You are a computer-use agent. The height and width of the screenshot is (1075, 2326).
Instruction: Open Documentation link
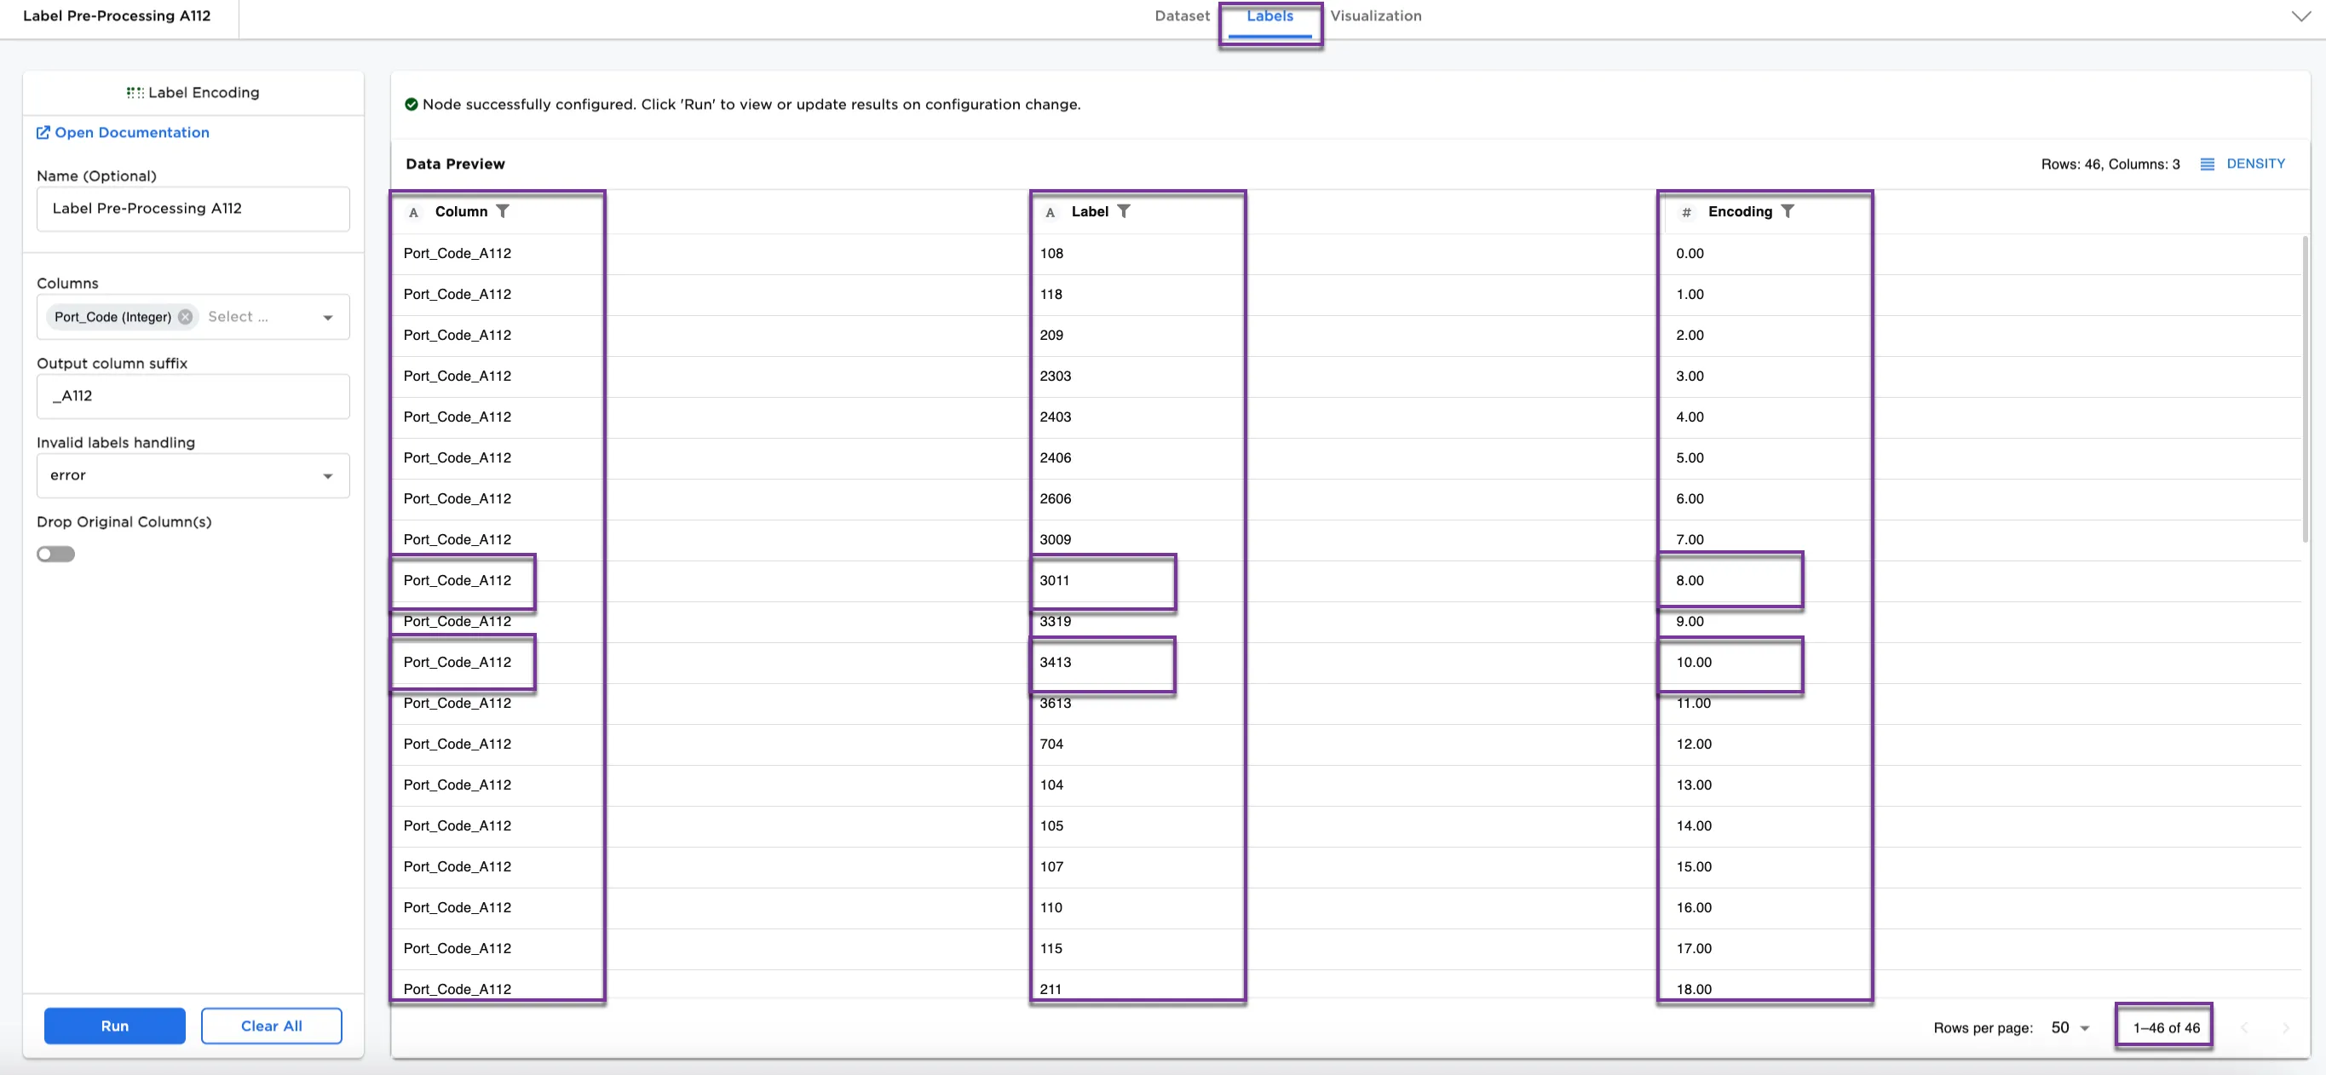pos(132,133)
